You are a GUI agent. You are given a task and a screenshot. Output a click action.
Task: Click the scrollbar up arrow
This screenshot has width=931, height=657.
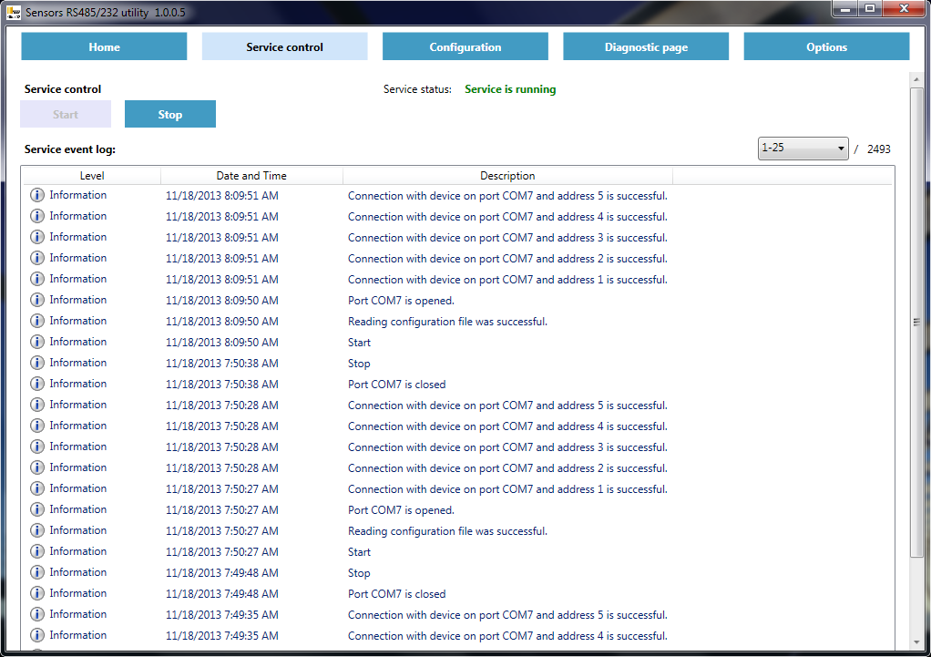[916, 79]
